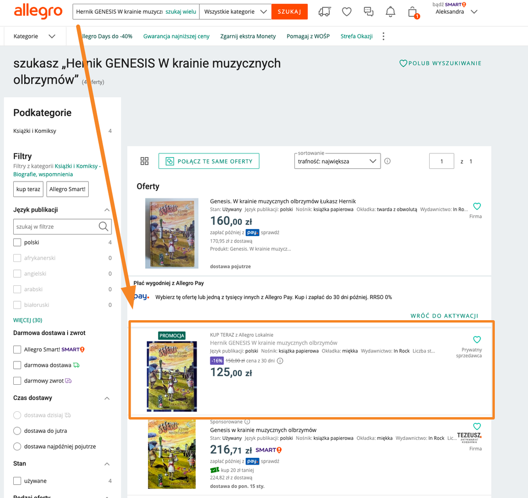Open Książki i Komiksy subcategory
The height and width of the screenshot is (498, 528).
click(x=35, y=131)
